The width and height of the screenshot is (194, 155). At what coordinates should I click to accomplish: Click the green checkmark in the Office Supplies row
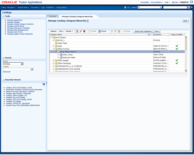click(177, 60)
